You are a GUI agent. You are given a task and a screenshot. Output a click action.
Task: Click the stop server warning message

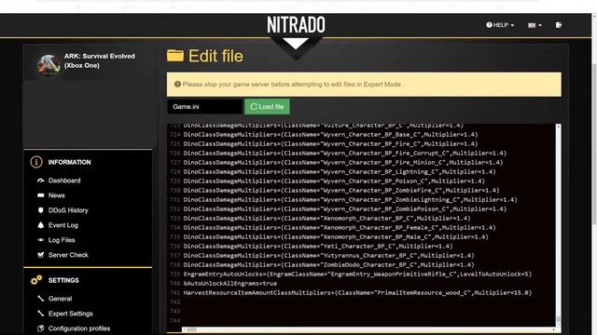[x=293, y=85]
